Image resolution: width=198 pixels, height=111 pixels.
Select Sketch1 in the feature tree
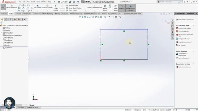[x=8, y=48]
